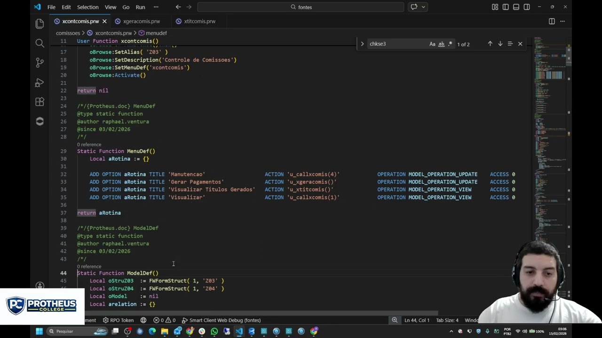Click Smart Client Web Debug launcher
The width and height of the screenshot is (602, 338).
tap(221, 320)
